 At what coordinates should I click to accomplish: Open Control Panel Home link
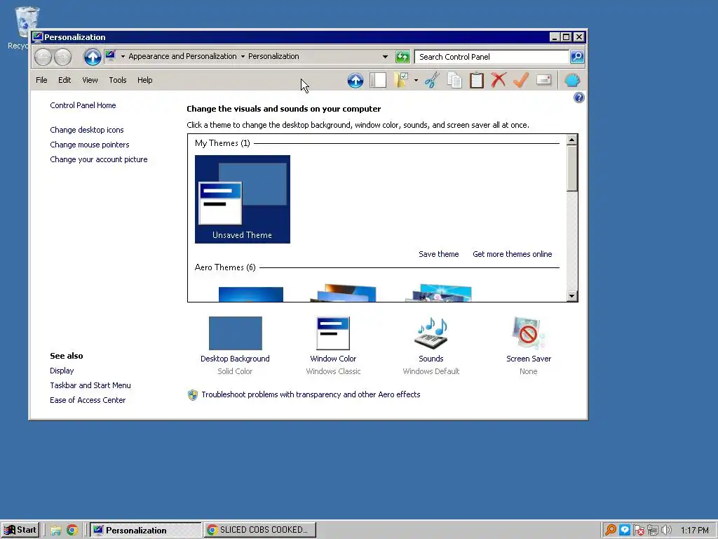tap(83, 105)
